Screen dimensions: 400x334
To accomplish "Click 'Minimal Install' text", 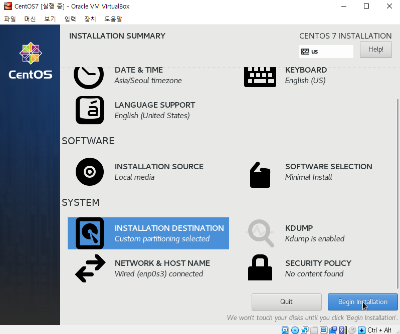I will coord(308,177).
